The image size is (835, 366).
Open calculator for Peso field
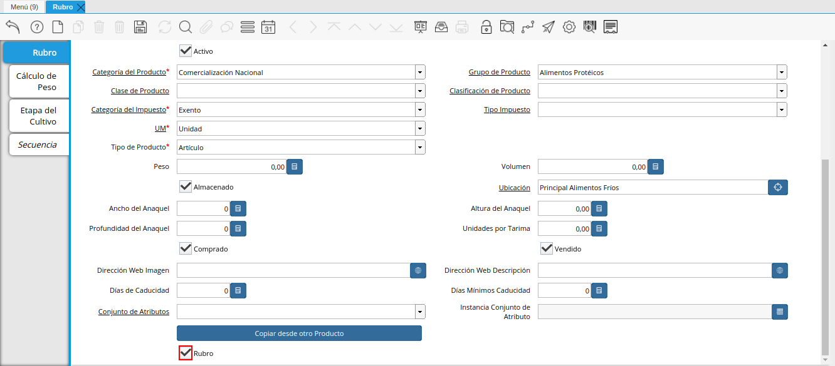click(295, 166)
